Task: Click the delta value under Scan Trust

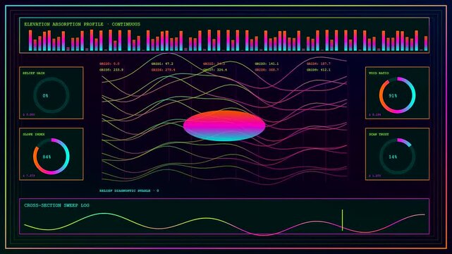Action: click(374, 176)
